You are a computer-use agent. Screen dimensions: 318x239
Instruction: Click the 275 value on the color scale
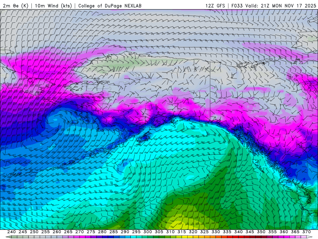91,232
